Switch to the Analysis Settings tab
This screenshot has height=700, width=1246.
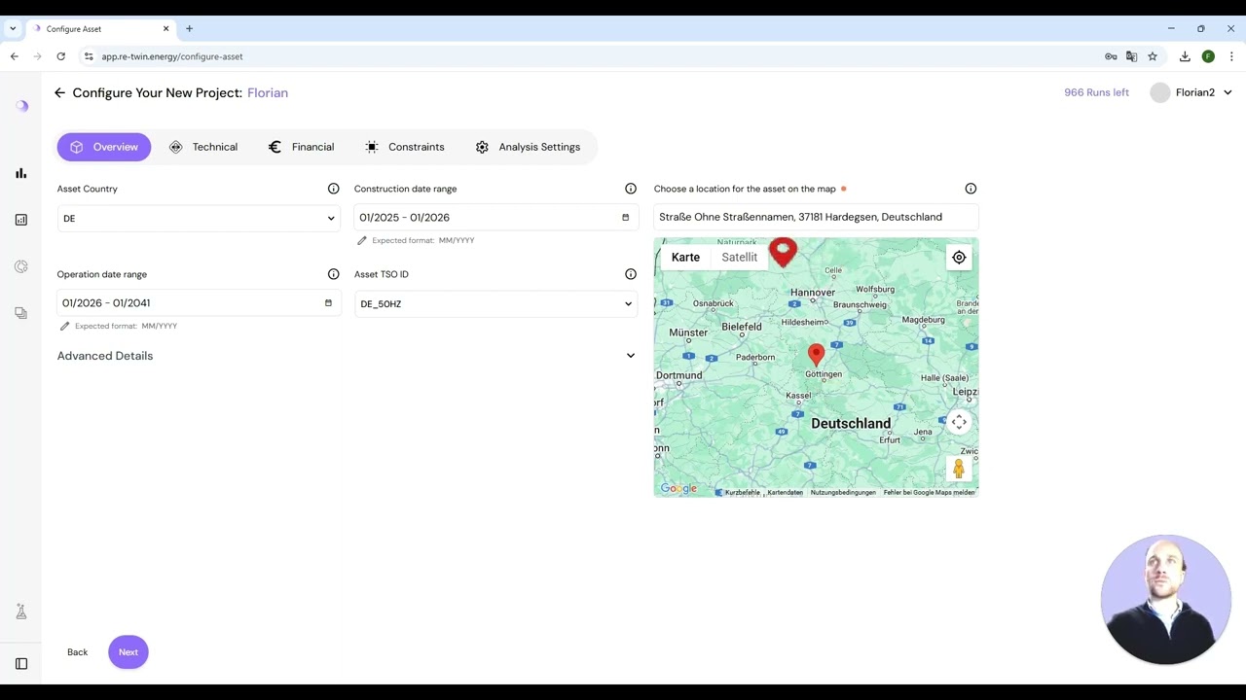(x=528, y=147)
